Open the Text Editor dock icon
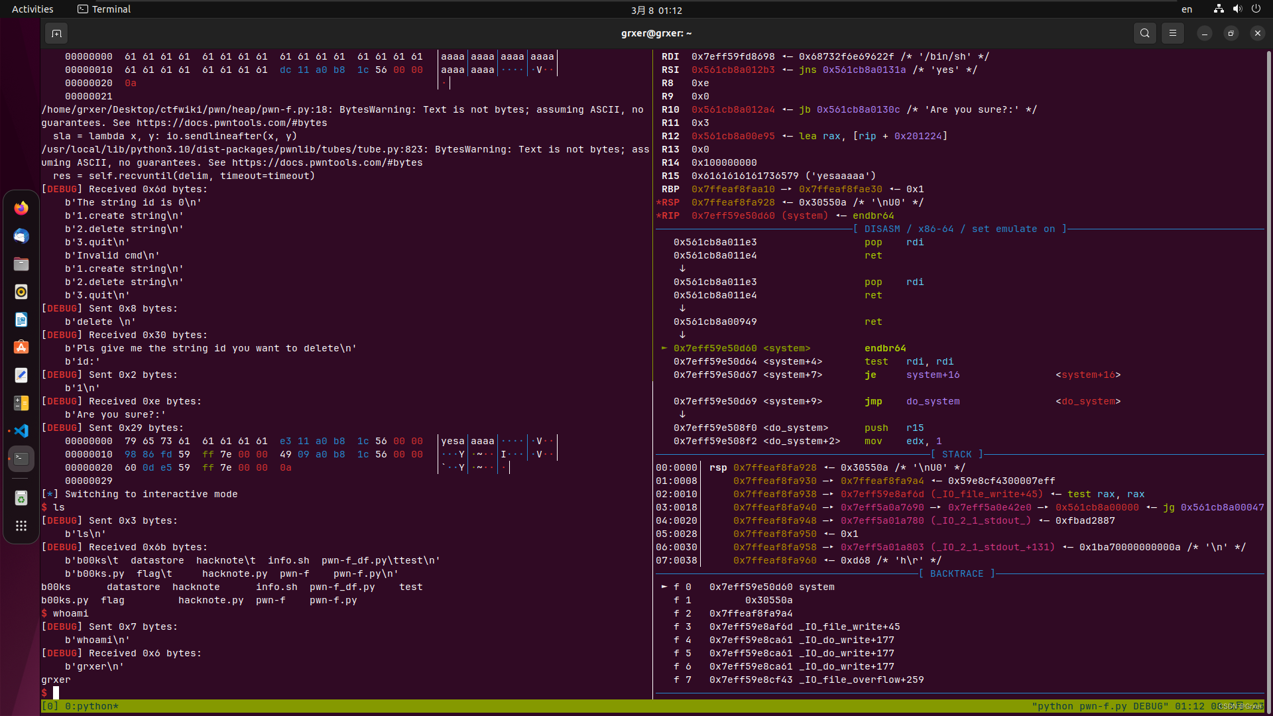This screenshot has width=1273, height=716. click(21, 375)
